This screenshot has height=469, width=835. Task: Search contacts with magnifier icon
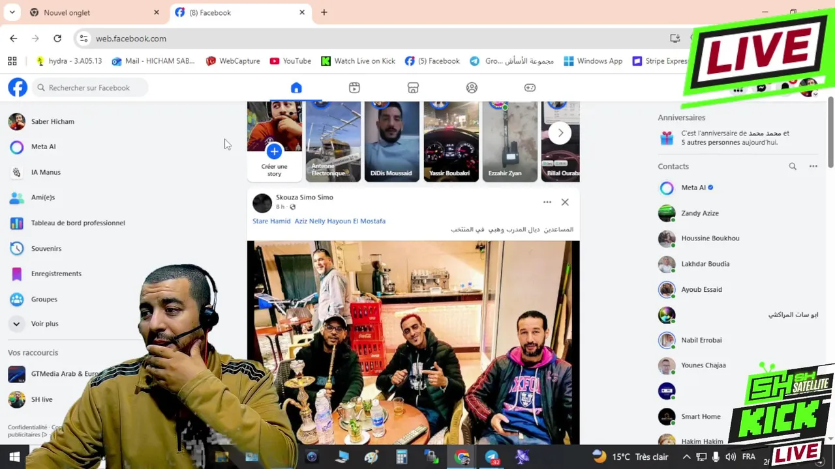[793, 166]
